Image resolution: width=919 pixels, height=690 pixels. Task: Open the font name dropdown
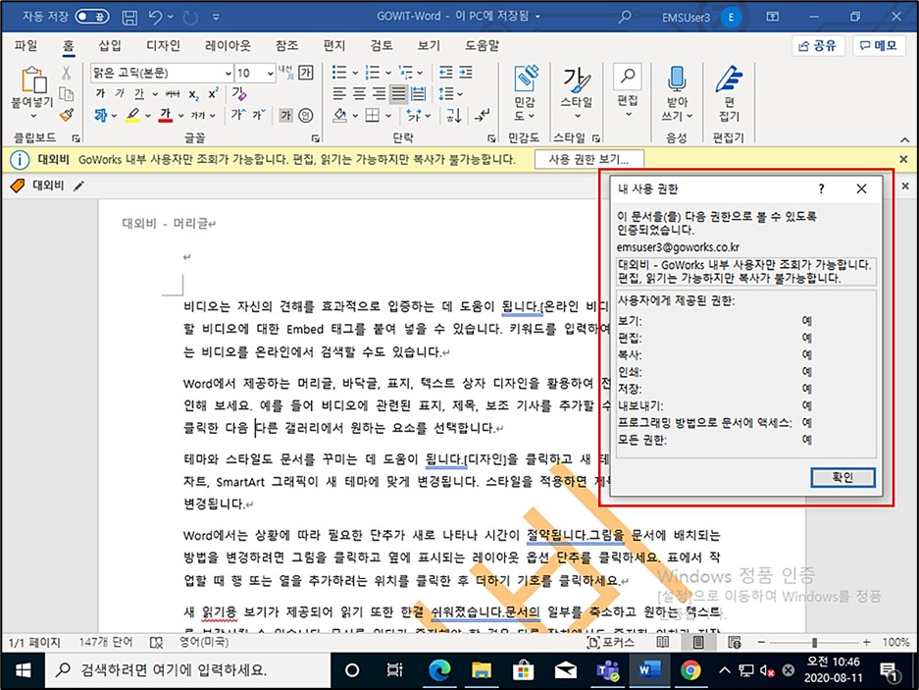coord(229,73)
